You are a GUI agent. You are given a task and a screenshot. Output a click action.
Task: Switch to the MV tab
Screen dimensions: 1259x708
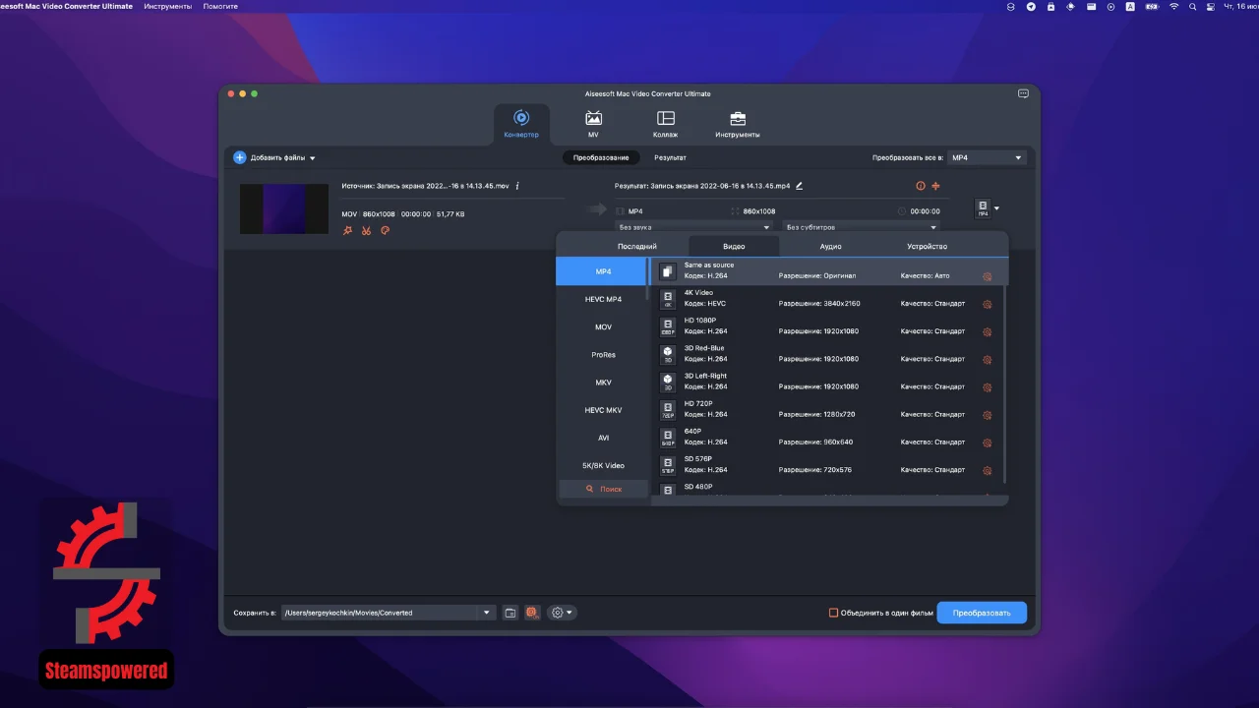click(593, 125)
